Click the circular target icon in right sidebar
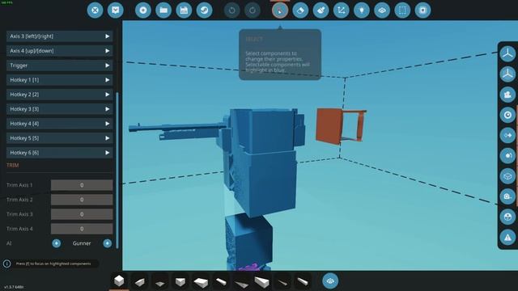Viewport: 518px width, 291px height. [507, 115]
